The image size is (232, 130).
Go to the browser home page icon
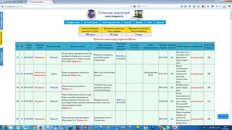194,6
